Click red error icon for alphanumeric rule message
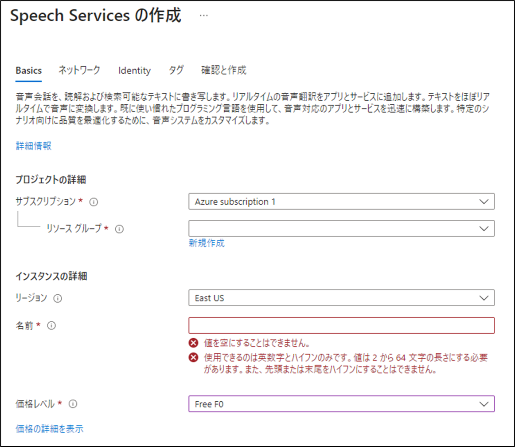The width and height of the screenshot is (515, 447). tap(193, 357)
